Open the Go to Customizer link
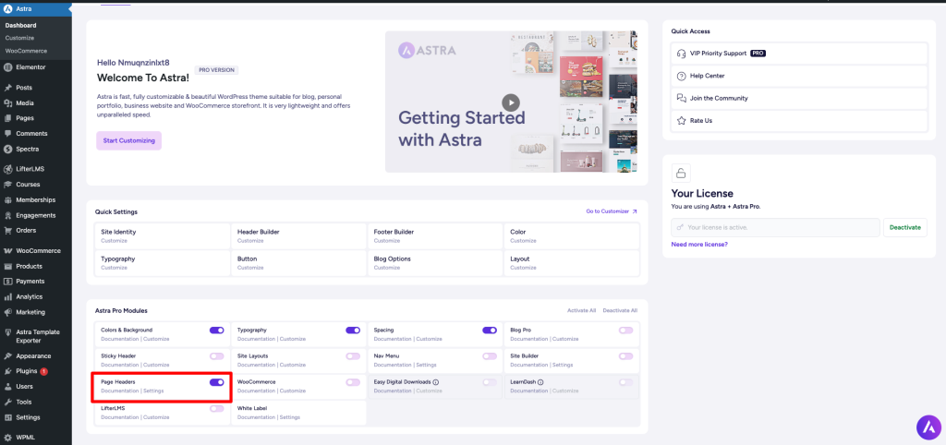946x445 pixels. click(612, 211)
